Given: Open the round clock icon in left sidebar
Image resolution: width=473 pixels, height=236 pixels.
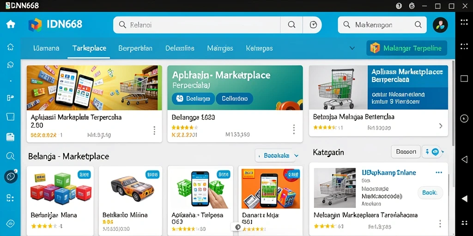Looking at the screenshot, I should coord(11,177).
